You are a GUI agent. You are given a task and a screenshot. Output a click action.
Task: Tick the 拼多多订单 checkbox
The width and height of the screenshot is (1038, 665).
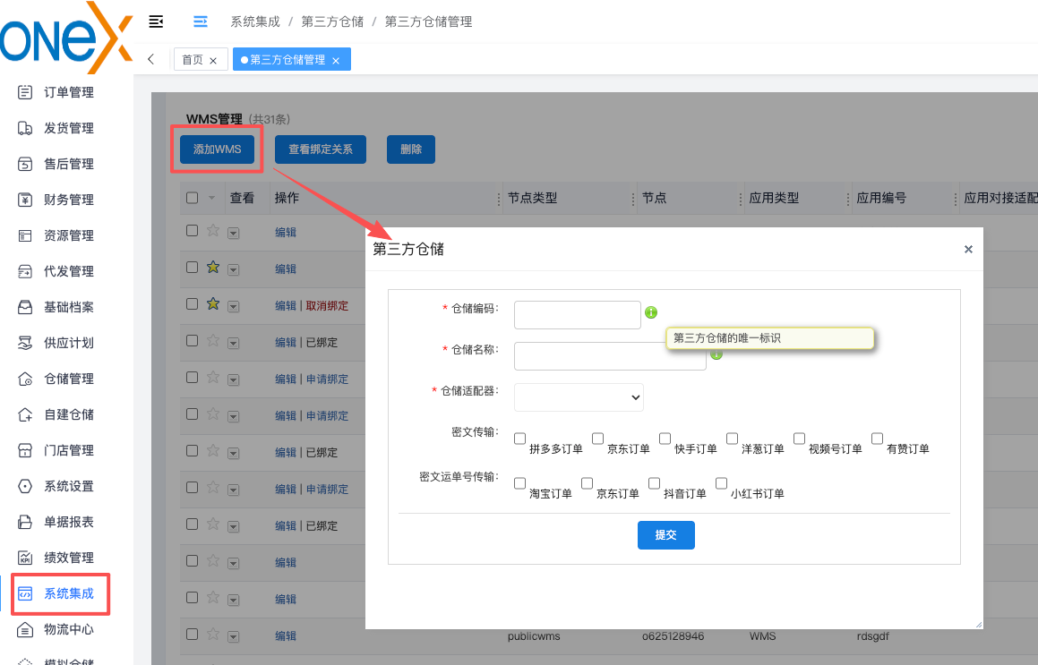(x=519, y=438)
